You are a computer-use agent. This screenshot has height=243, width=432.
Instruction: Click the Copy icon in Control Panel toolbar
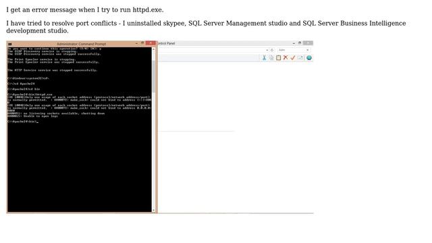271,57
